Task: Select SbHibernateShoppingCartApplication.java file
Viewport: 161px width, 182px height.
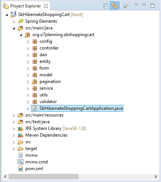Action: tap(77, 108)
